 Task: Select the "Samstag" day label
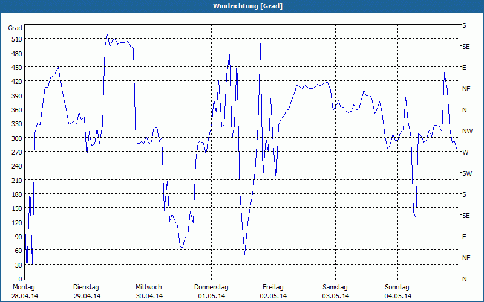335,288
